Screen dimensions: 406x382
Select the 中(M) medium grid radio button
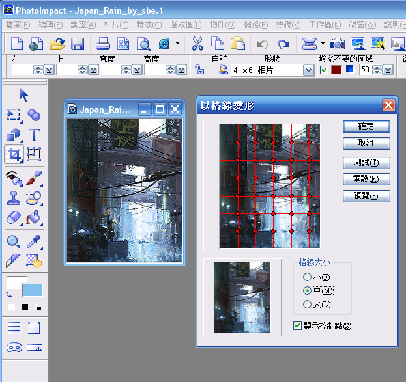click(x=307, y=291)
